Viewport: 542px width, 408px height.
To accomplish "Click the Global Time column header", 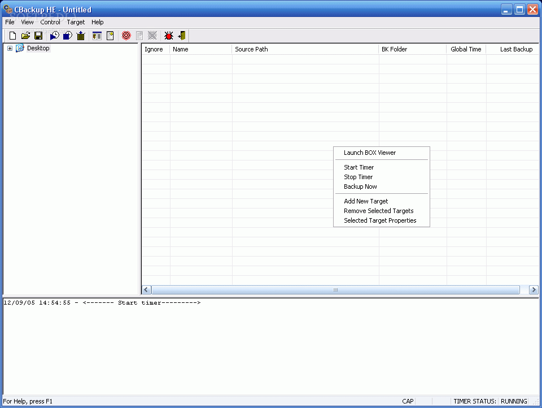I will 466,49.
